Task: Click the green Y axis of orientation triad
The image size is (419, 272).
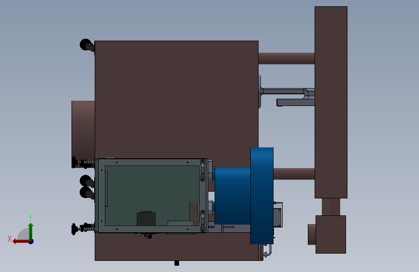Action: [x=31, y=231]
